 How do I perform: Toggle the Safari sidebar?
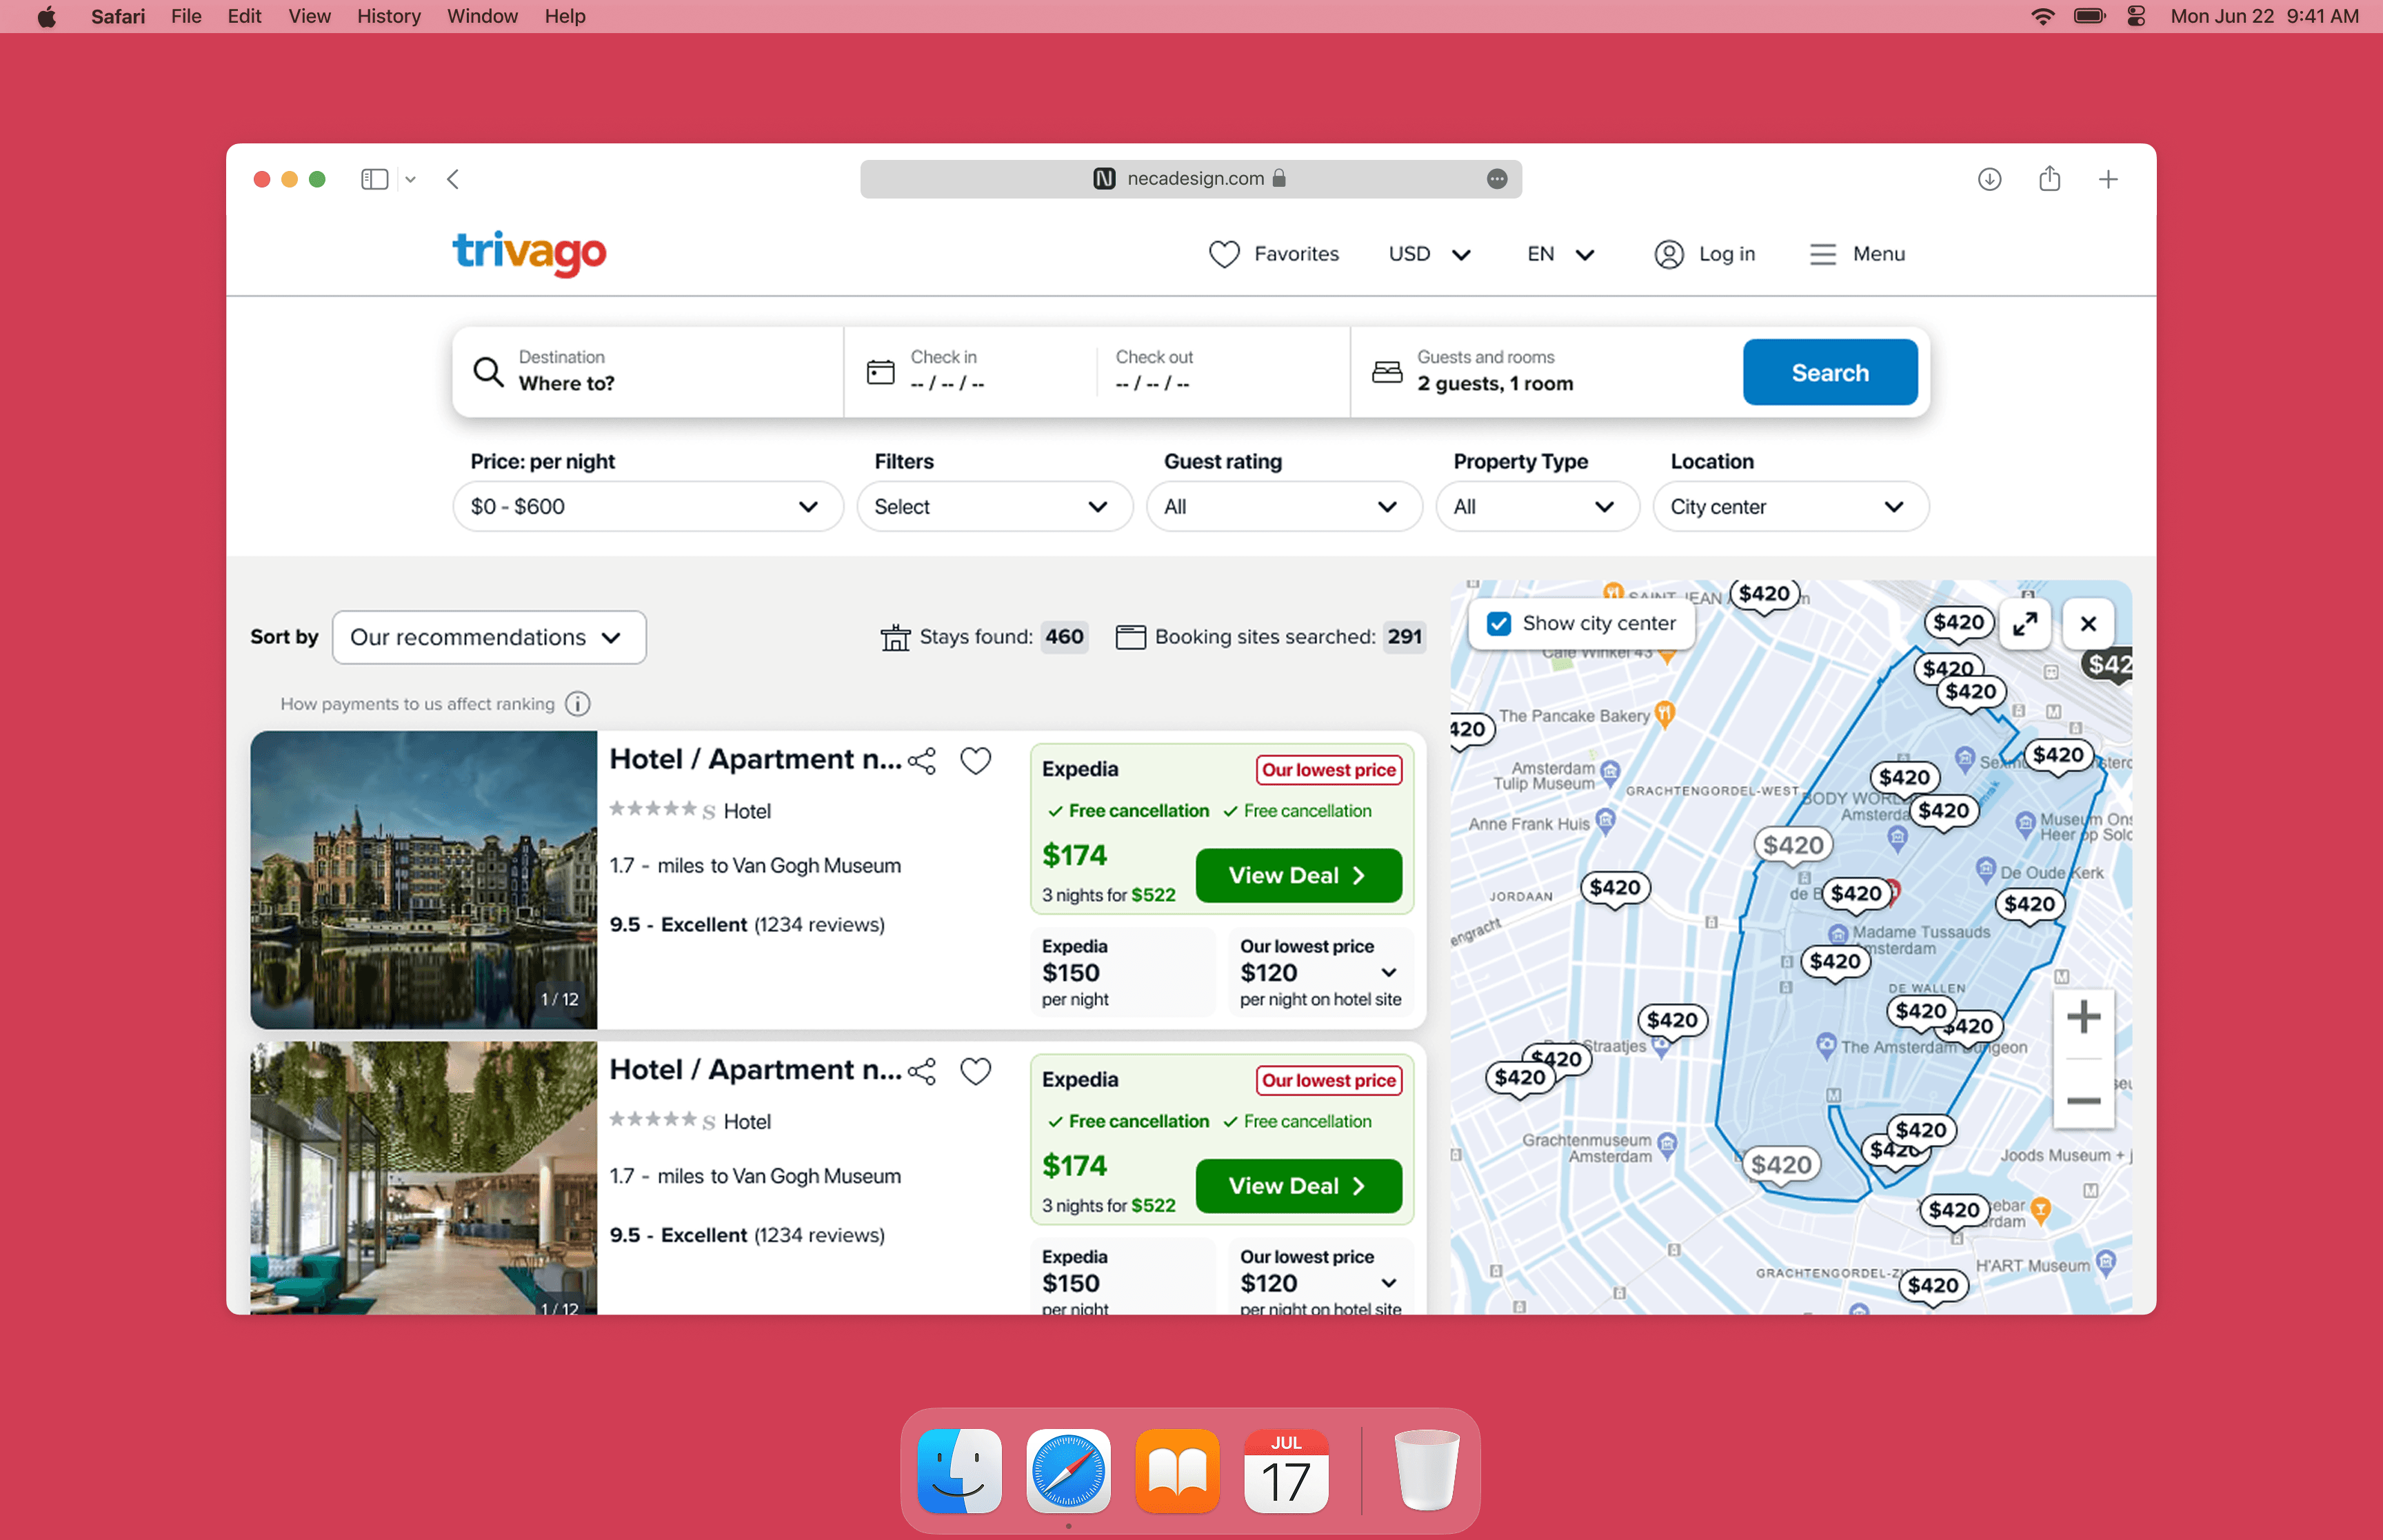pos(374,179)
